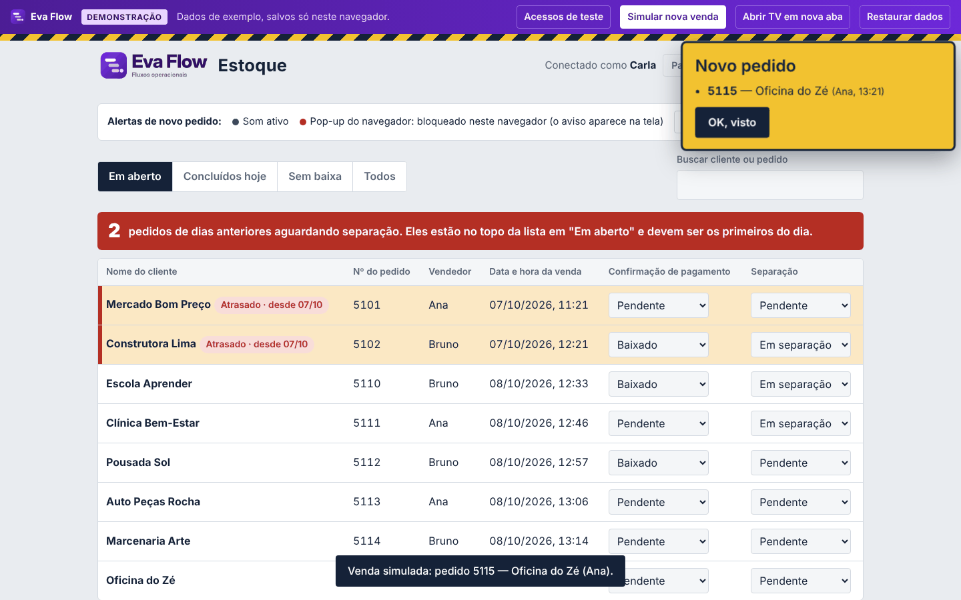Open Acessos de teste
Screen dimensions: 961x600
click(563, 17)
